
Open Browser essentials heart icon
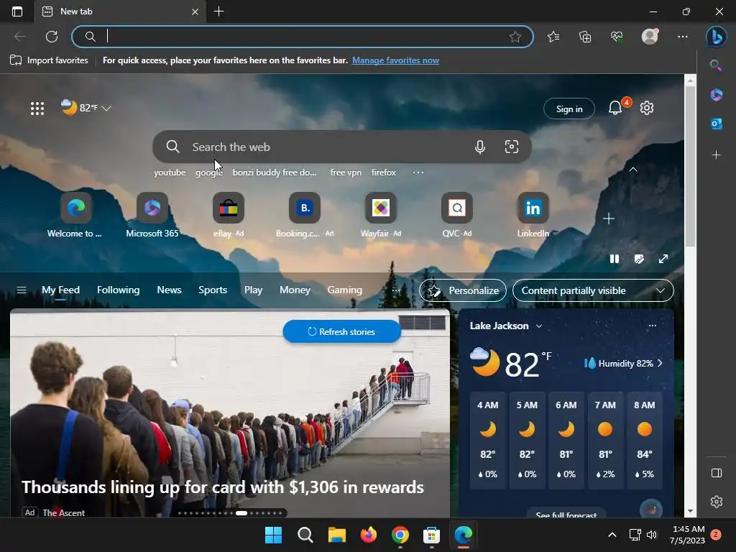point(617,37)
